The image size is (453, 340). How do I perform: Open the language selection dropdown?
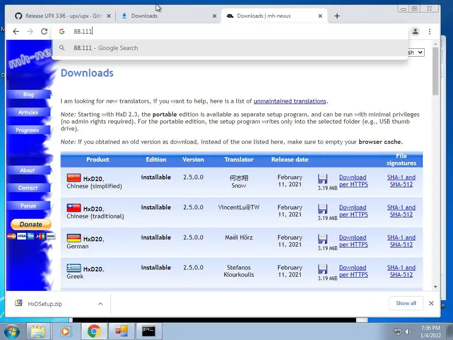coord(416,52)
